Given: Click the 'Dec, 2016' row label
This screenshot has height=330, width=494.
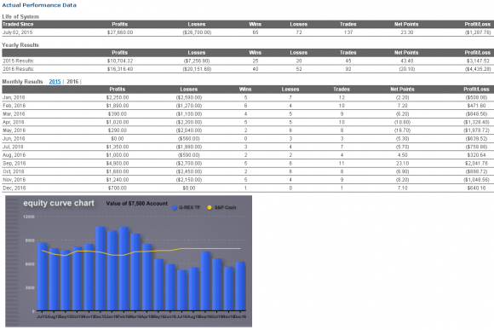Looking at the screenshot, I should click(x=14, y=188).
